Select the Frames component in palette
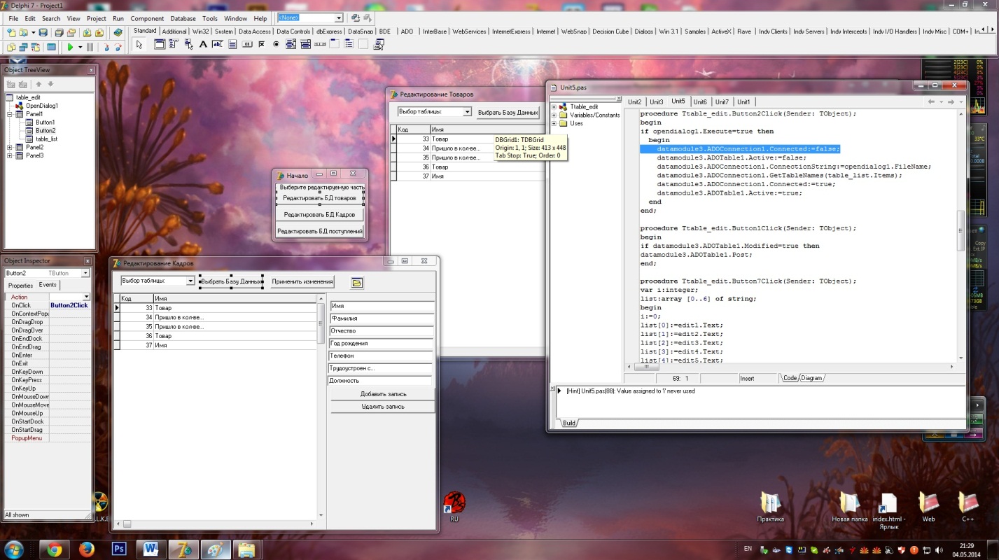999x560 pixels. tap(160, 44)
